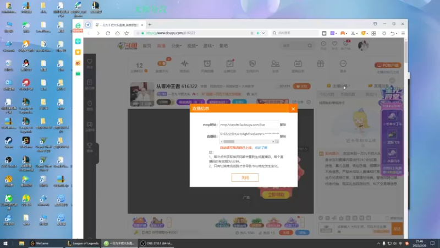Click the Douyu search magnifier icon
This screenshot has height=248, width=440.
(310, 46)
